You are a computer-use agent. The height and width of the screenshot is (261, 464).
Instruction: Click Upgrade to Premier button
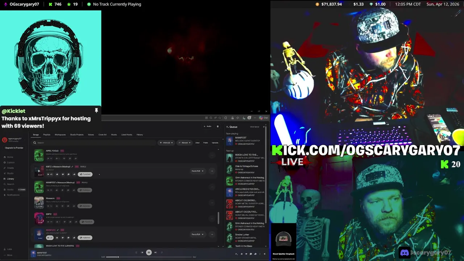pos(14,148)
